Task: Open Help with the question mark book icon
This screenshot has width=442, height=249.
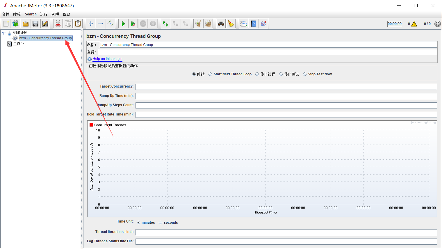Action: tap(254, 24)
